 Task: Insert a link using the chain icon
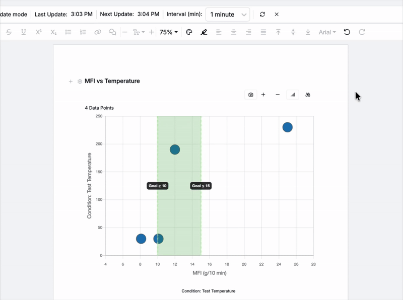pyautogui.click(x=98, y=32)
